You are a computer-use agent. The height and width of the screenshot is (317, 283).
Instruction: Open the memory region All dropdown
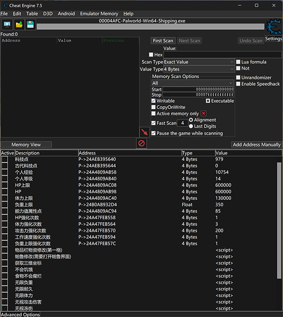192,83
